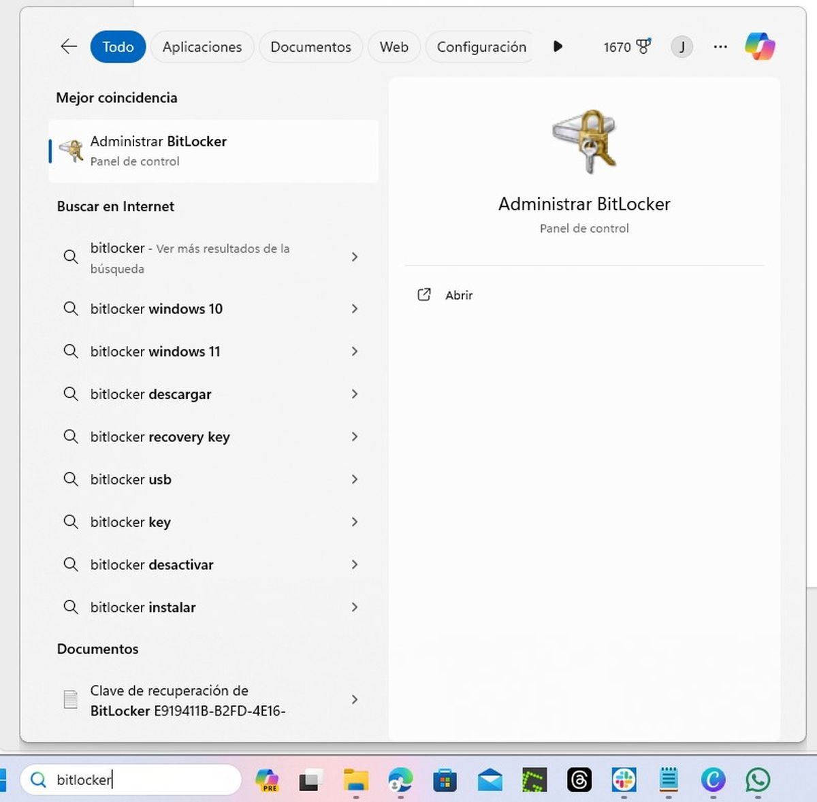The height and width of the screenshot is (802, 817).
Task: Open the three-dot options menu
Action: pyautogui.click(x=720, y=46)
